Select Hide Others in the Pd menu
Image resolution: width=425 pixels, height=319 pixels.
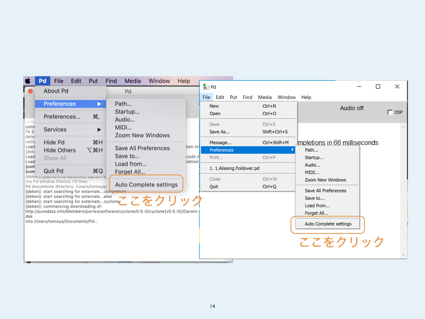60,150
